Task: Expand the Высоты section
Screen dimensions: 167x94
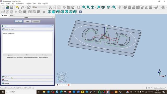Action: point(27,80)
